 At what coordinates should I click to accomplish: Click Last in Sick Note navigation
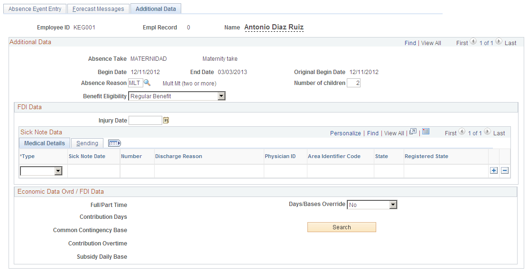(499, 133)
